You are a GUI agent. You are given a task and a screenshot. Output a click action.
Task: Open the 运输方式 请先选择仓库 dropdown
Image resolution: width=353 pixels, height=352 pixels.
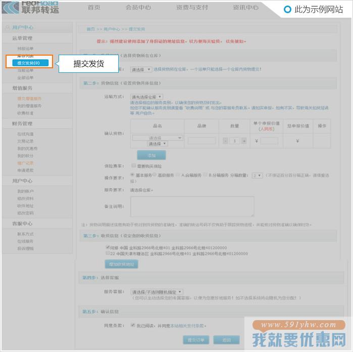(x=146, y=97)
